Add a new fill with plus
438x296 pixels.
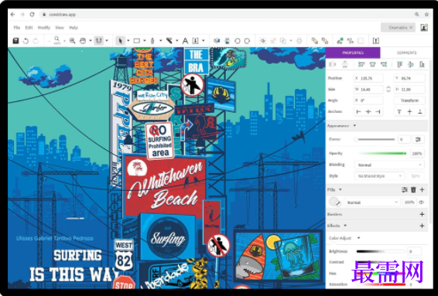(x=422, y=189)
